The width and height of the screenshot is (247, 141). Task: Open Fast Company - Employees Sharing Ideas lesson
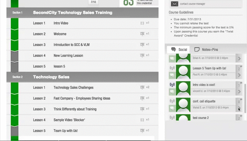(82, 98)
